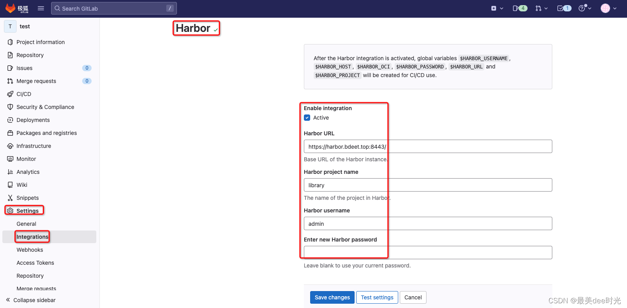Screen dimensions: 627x308
Task: Uncheck the Active integration checkbox
Action: 307,118
